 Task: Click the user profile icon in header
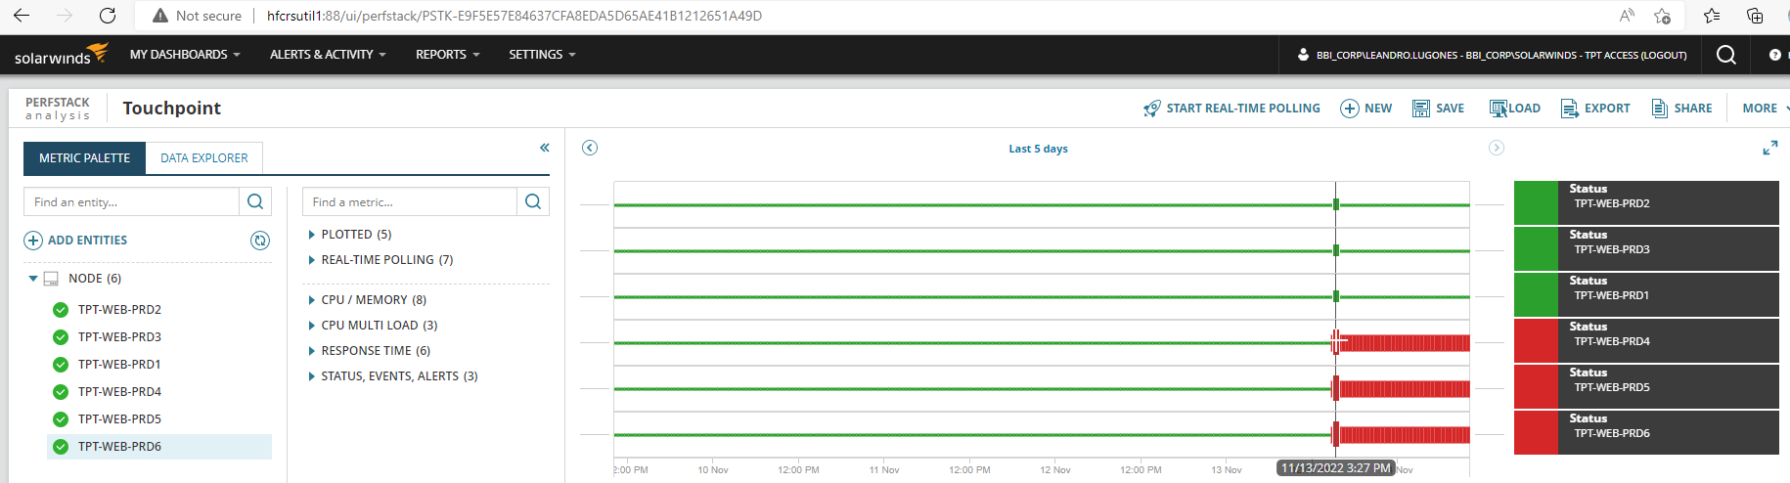coord(1303,55)
